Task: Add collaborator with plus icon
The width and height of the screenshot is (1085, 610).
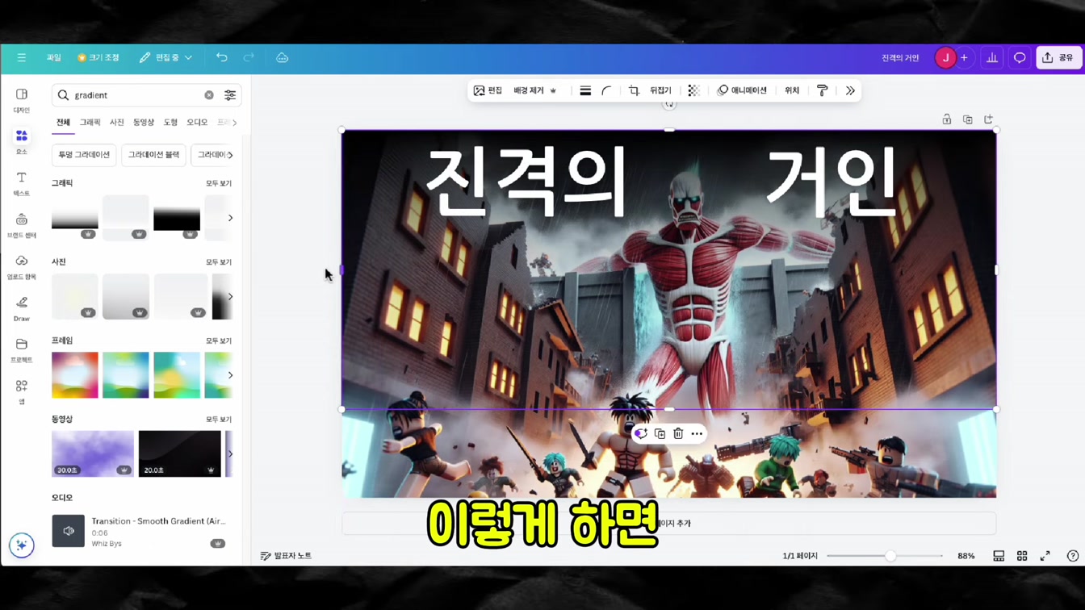Action: click(964, 58)
